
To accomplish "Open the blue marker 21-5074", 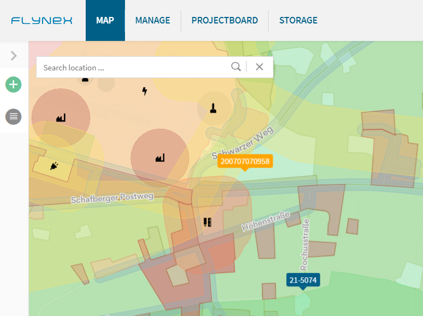I will [303, 280].
